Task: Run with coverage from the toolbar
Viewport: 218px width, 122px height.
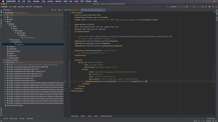Action: coord(187,7)
